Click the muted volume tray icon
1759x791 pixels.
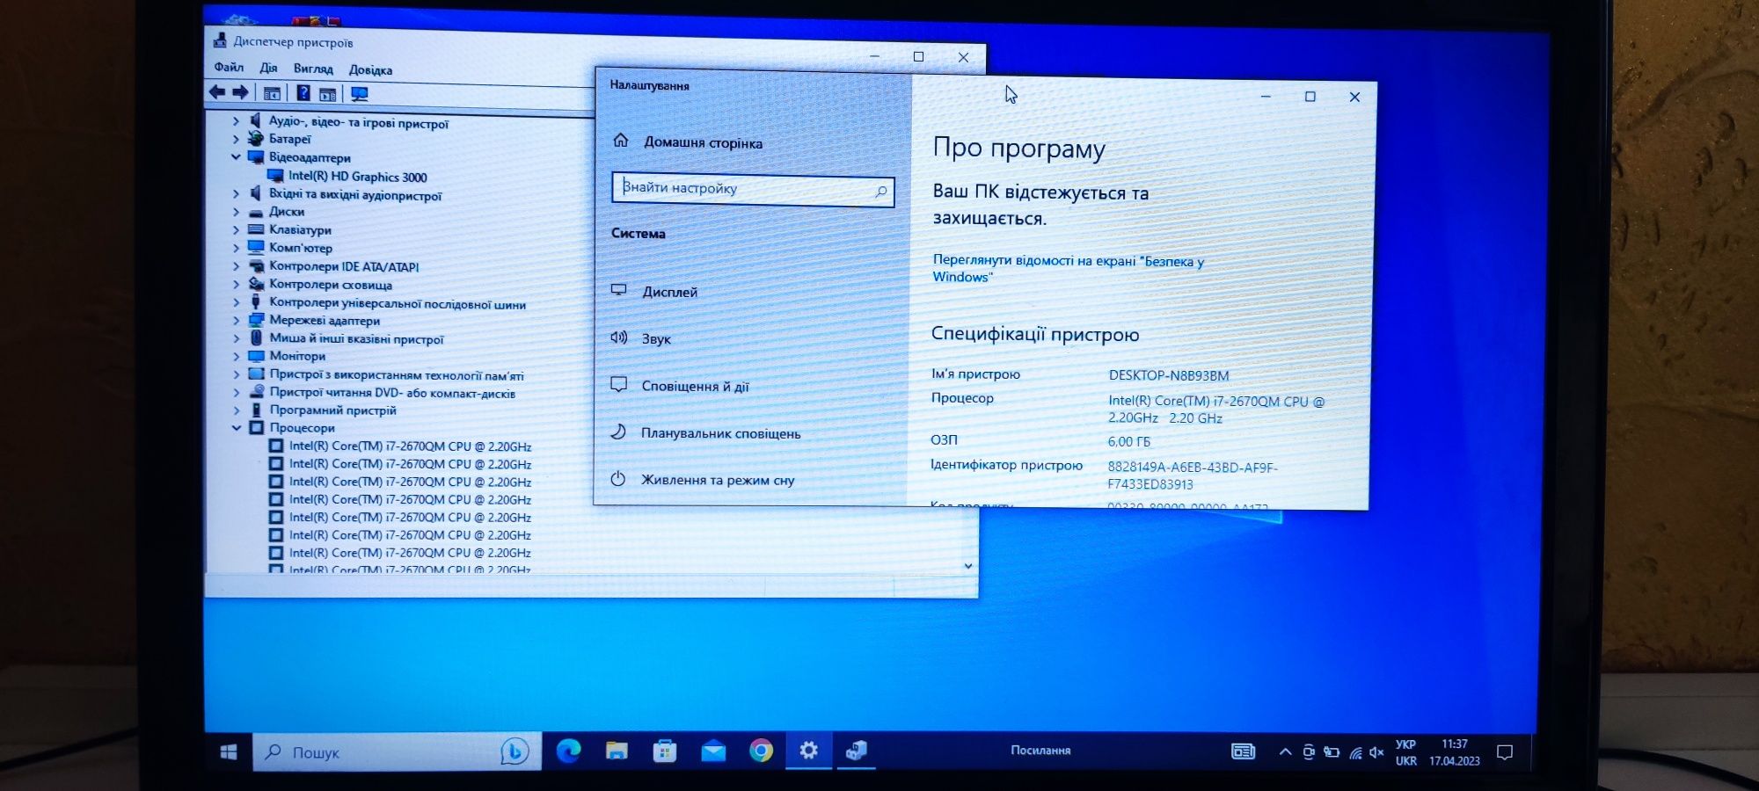click(x=1377, y=752)
